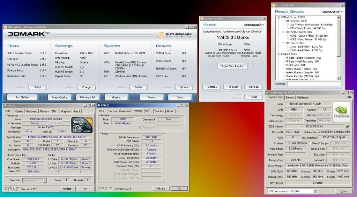This screenshot has width=357, height=197.
Task: Click Options... under Results
Action: click(x=184, y=87)
